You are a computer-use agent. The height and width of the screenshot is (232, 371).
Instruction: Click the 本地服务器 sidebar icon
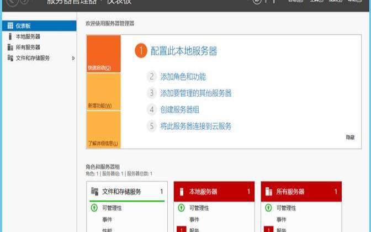(10, 36)
